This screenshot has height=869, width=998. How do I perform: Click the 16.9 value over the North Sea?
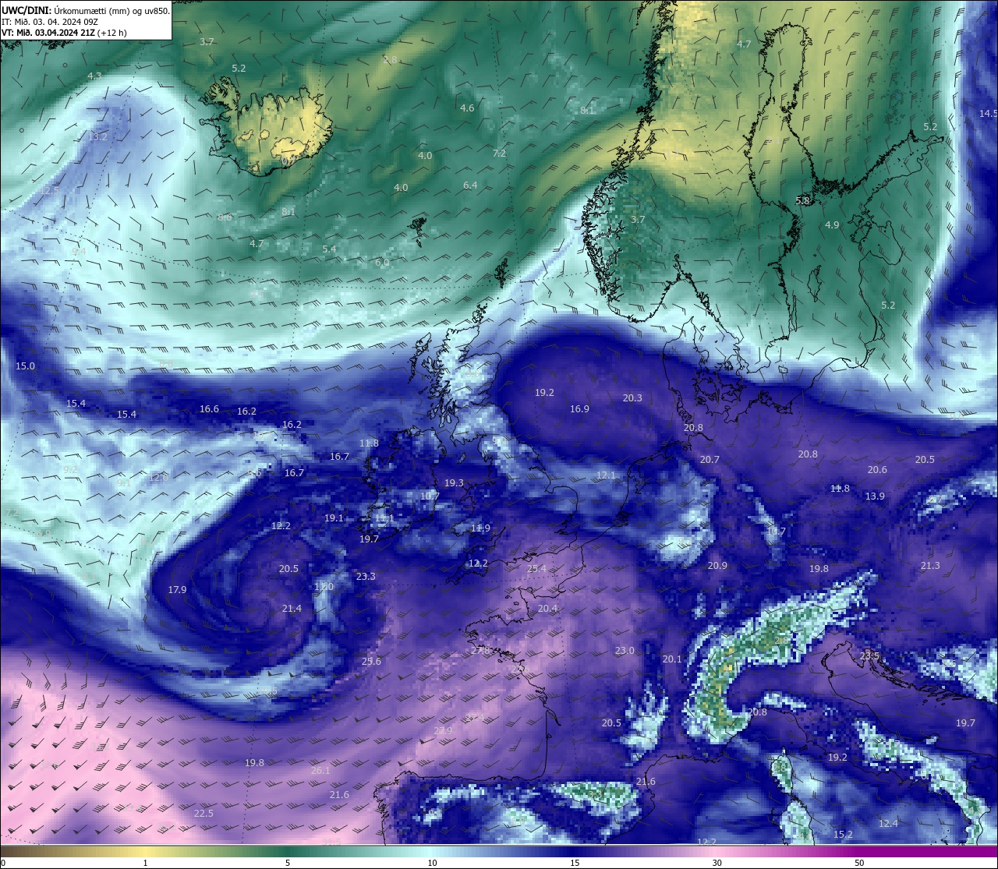pyautogui.click(x=579, y=408)
